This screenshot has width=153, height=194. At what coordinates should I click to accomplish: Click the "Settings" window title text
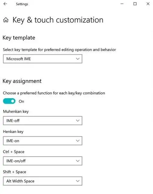coord(22,4)
